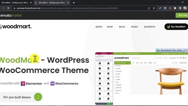Click the browser forward arrow
Image resolution: width=188 pixels, height=106 pixels.
click(3, 8)
